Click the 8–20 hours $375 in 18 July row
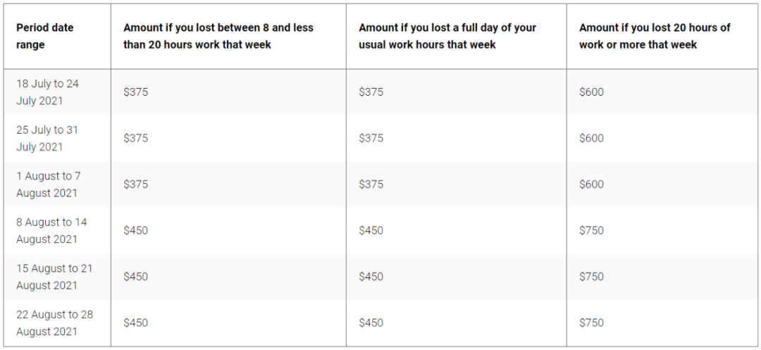761x350 pixels. (135, 92)
